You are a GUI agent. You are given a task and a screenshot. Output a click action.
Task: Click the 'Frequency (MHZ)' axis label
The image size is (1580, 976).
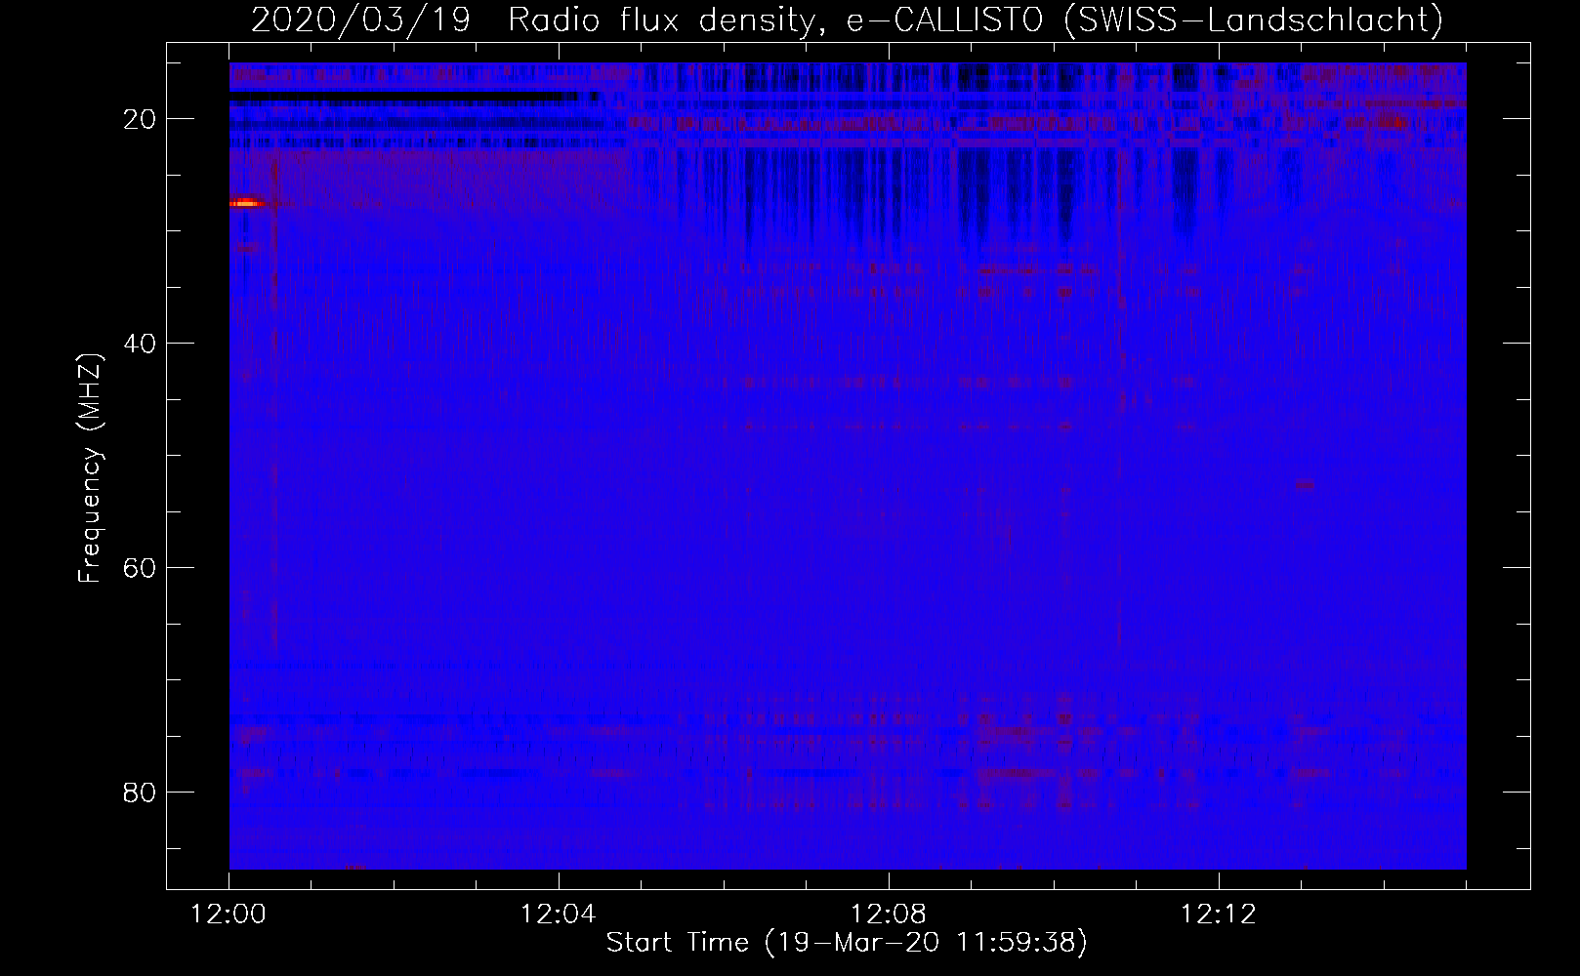[90, 468]
